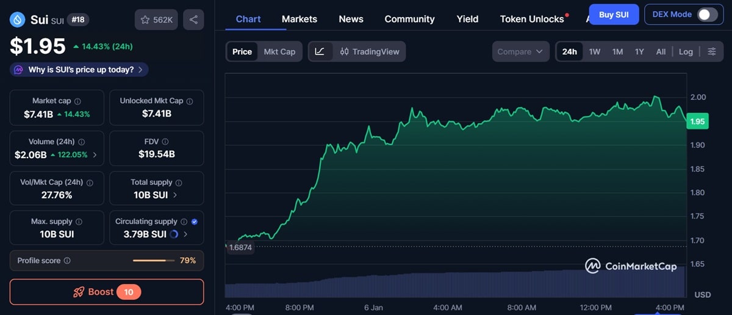Click the AI icon in price-up prompt
Screen dimensions: 732x315
pos(18,70)
